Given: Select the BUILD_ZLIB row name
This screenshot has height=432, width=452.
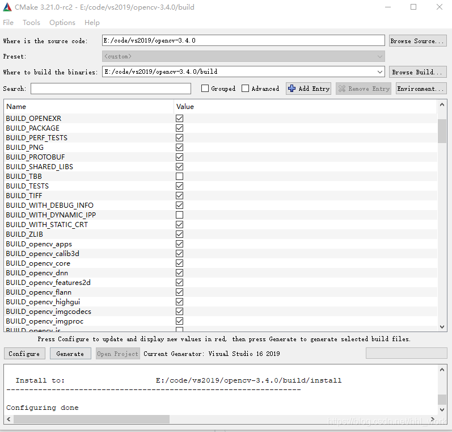Looking at the screenshot, I should (x=24, y=234).
